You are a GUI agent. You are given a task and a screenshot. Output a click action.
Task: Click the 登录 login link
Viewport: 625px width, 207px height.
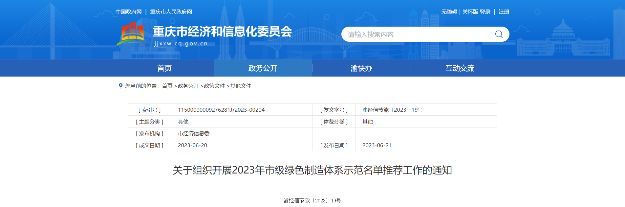point(485,12)
